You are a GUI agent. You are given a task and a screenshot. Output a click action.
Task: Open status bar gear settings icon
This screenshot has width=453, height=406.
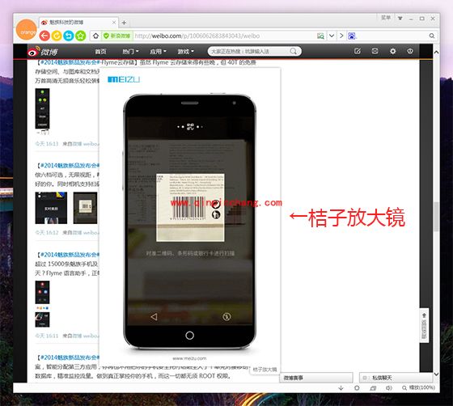pyautogui.click(x=357, y=388)
